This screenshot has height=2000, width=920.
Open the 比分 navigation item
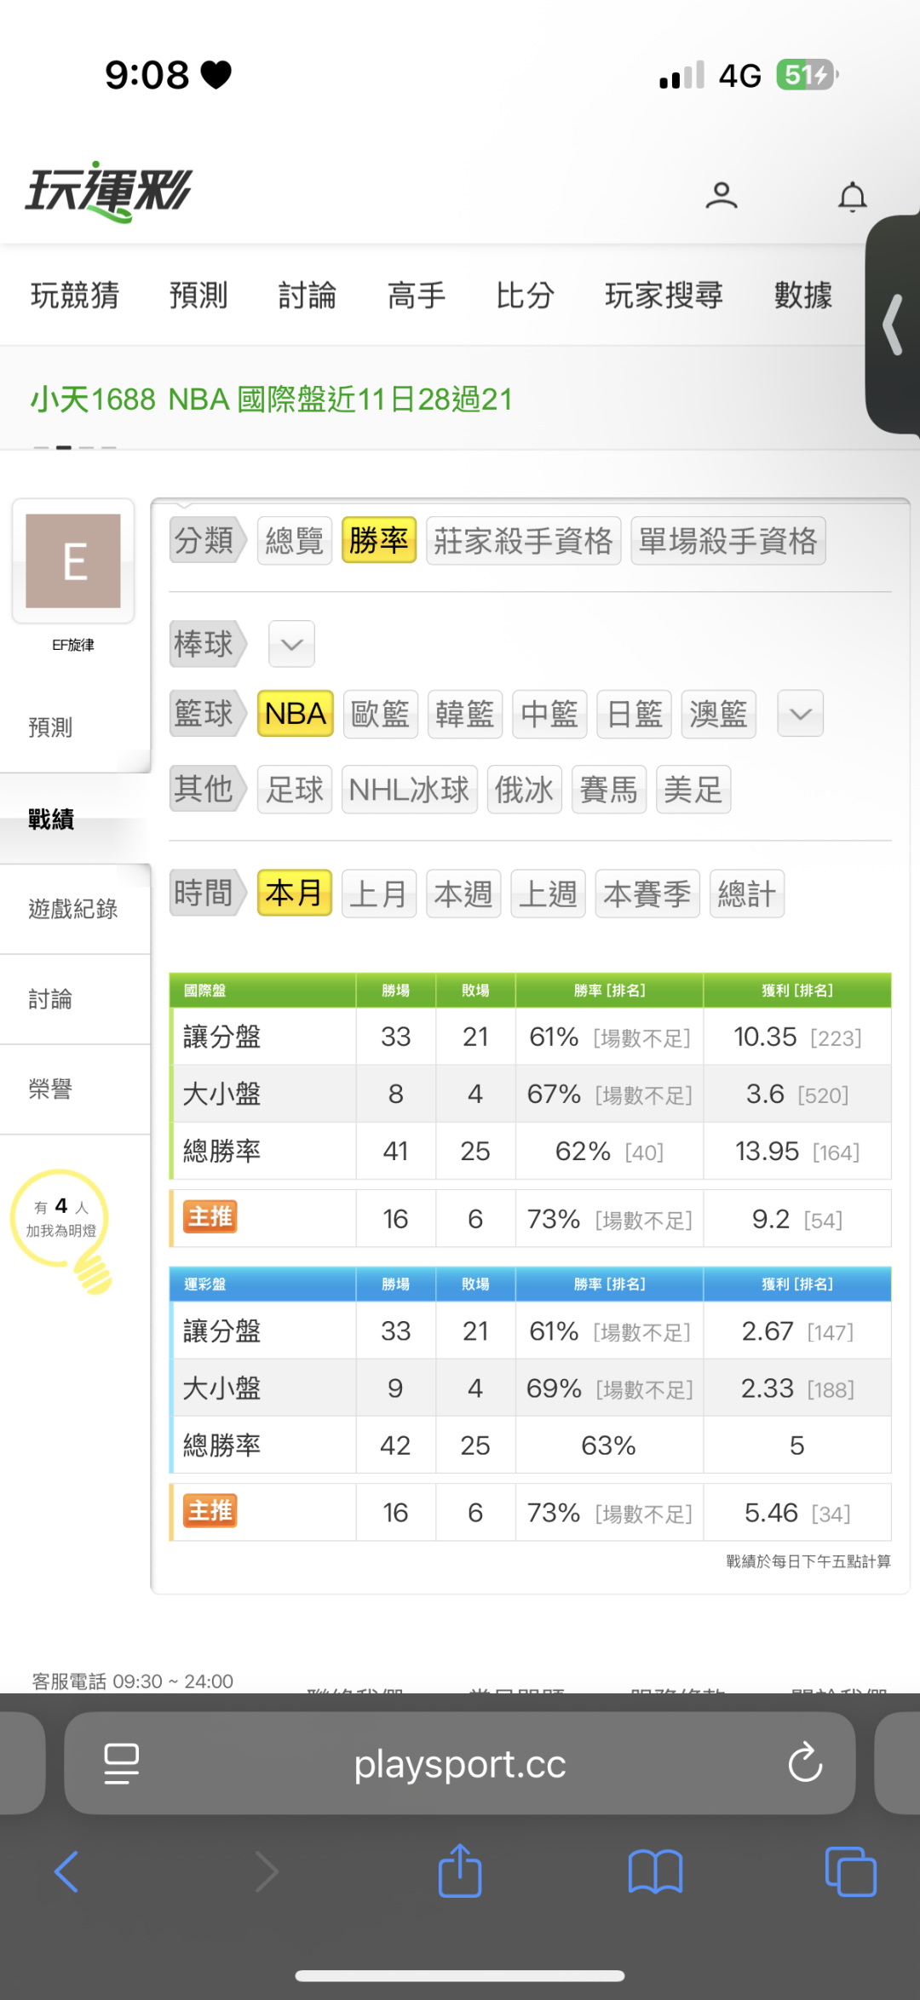[x=526, y=295]
